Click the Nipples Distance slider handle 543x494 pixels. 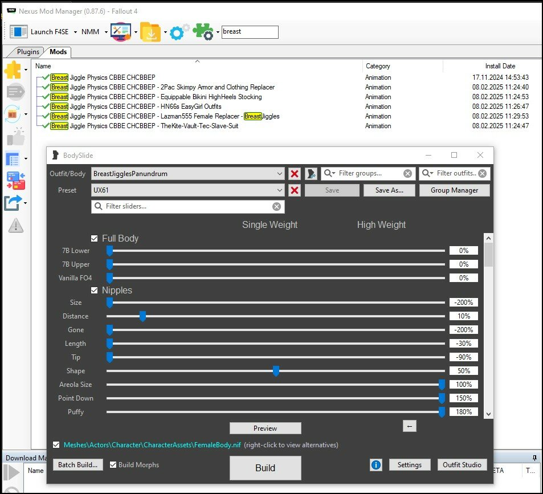point(142,316)
